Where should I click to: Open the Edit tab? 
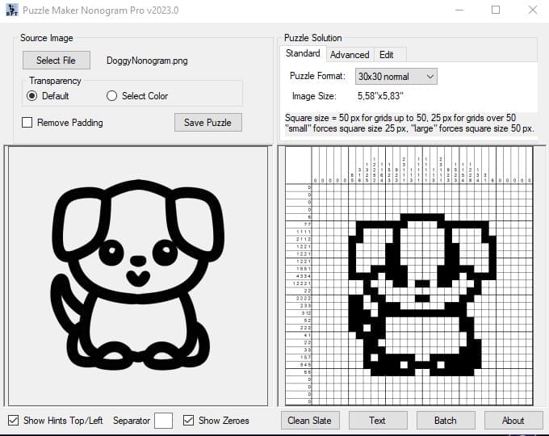(387, 55)
